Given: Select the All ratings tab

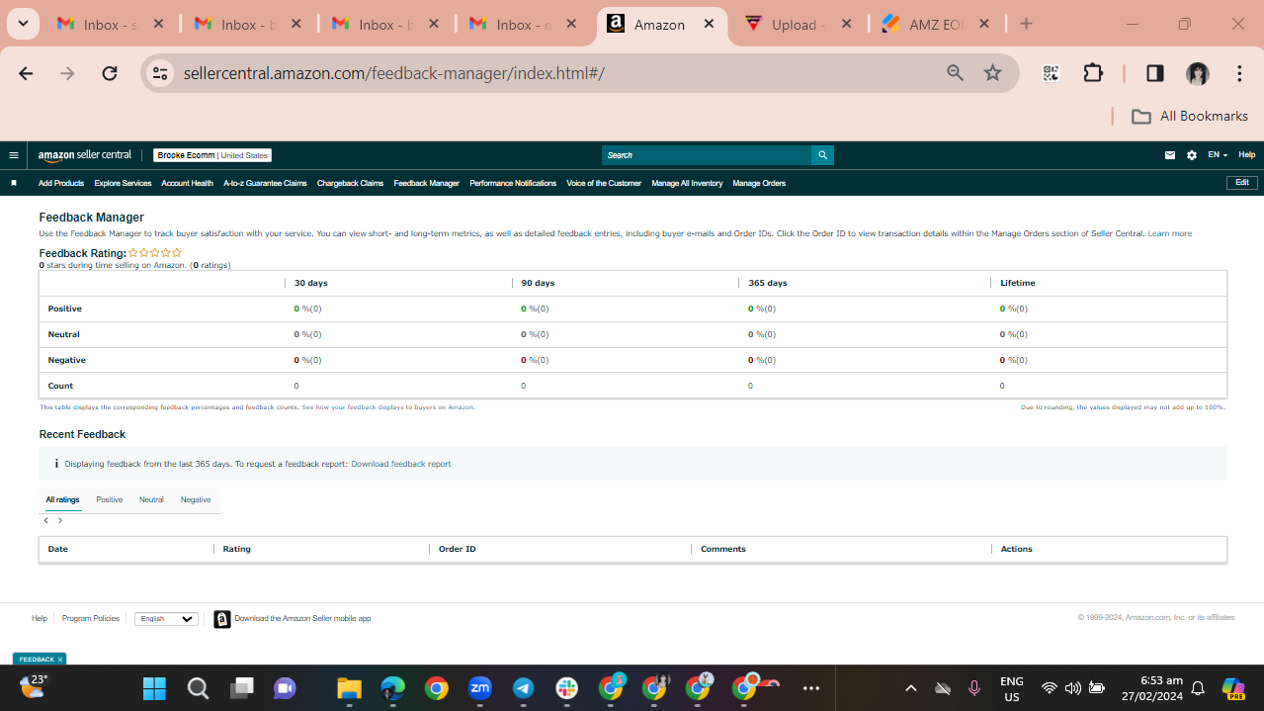Looking at the screenshot, I should coord(62,500).
